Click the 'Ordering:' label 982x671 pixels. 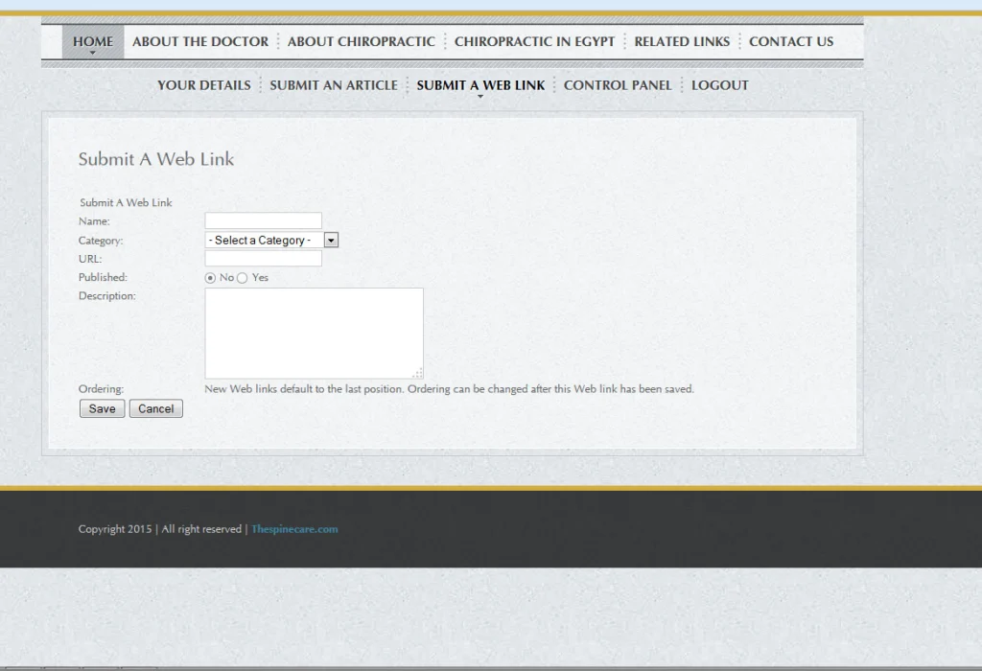coord(101,389)
